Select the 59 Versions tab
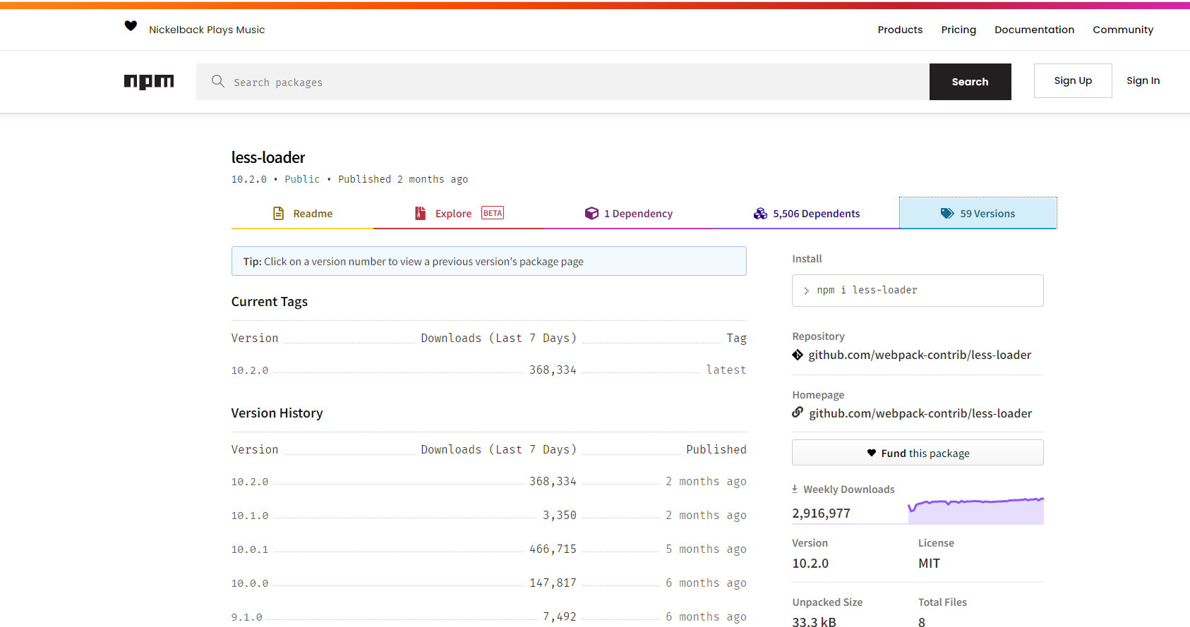This screenshot has width=1190, height=627. [978, 213]
